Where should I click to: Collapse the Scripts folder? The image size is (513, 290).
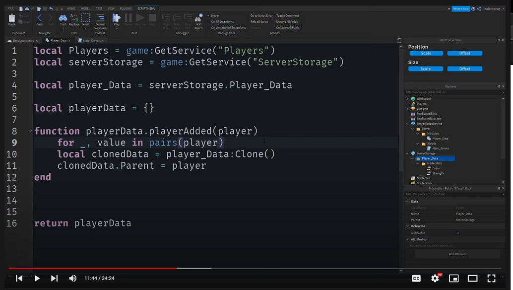(x=418, y=144)
